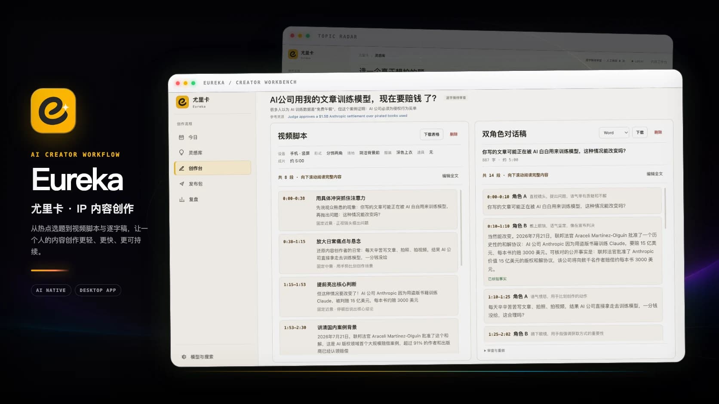Click the 双角色对话稿 panel heading
The width and height of the screenshot is (719, 404).
pos(504,134)
